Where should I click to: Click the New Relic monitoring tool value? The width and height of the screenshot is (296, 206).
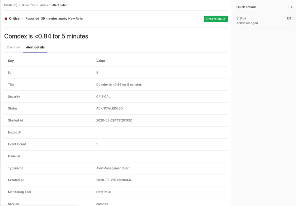coord(104,192)
